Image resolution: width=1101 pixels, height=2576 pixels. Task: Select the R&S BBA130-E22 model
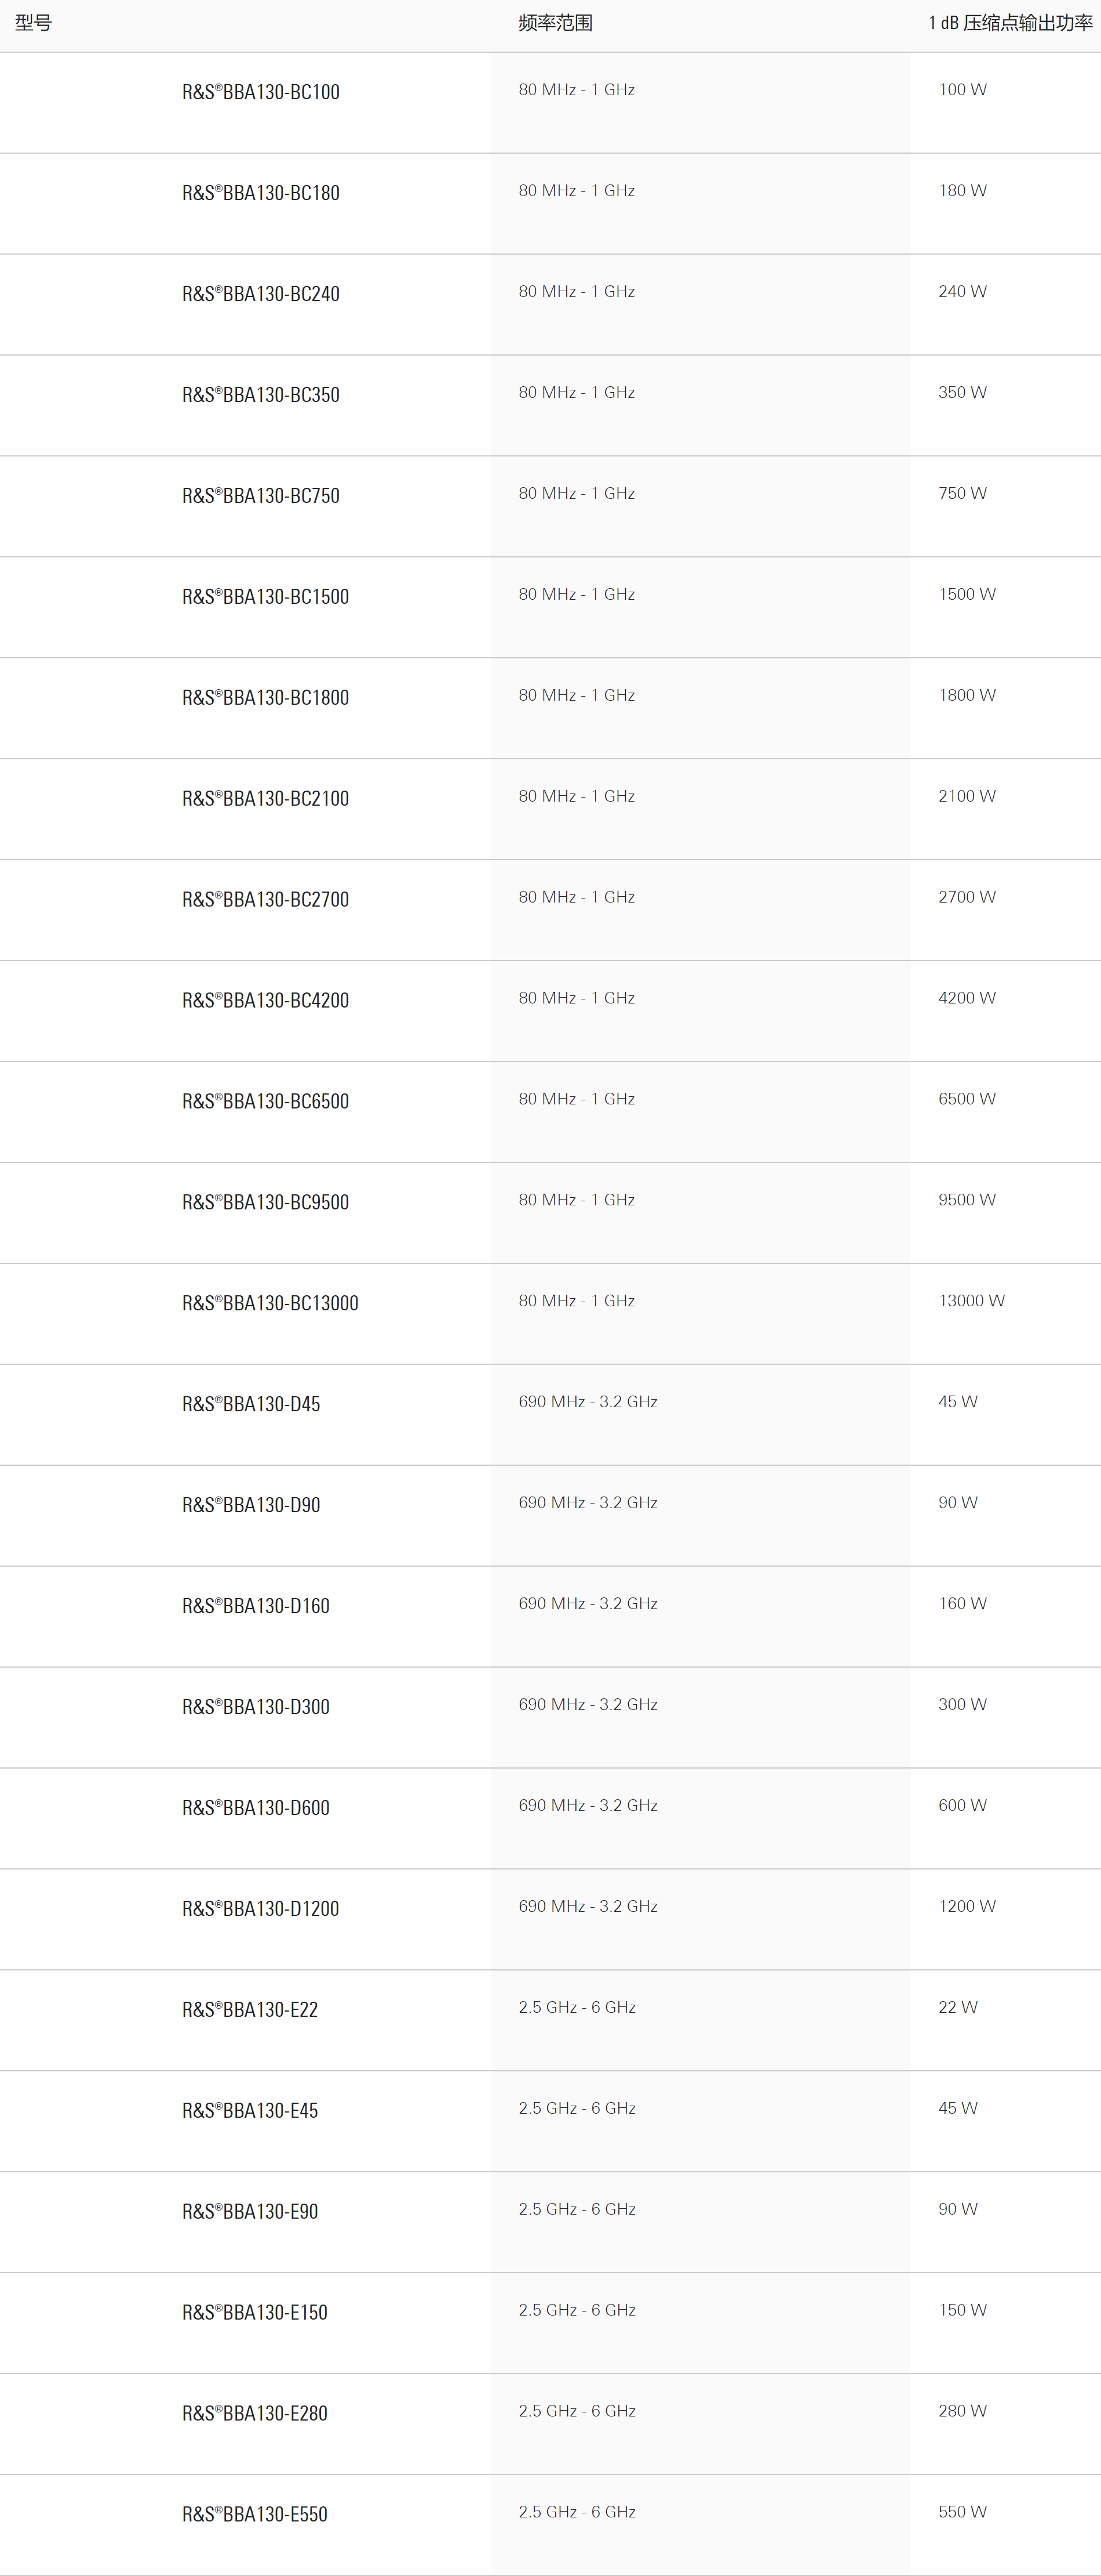tap(250, 2010)
